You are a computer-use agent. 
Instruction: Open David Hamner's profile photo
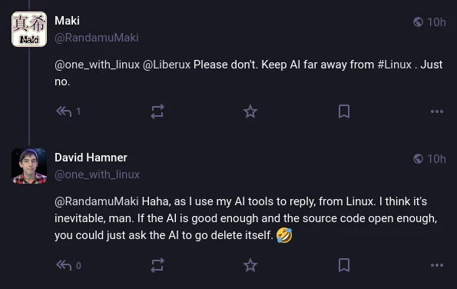(x=29, y=166)
